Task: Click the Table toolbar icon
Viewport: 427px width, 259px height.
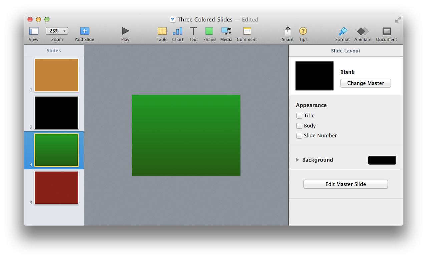Action: [x=162, y=31]
